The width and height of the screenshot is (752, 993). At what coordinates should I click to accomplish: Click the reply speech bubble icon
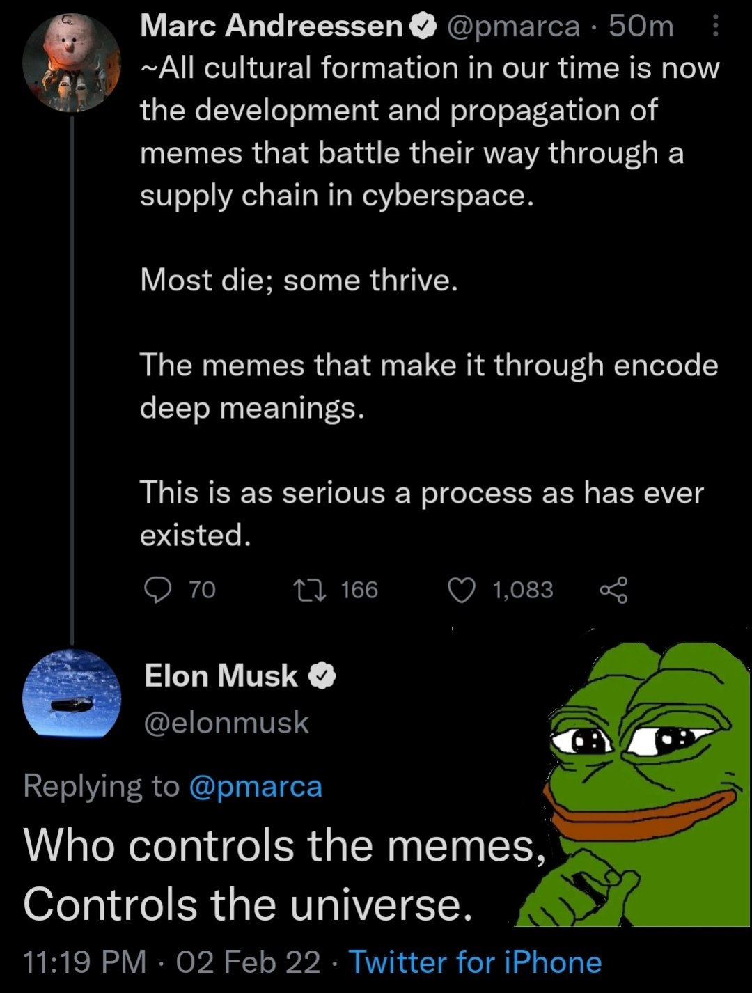(157, 590)
